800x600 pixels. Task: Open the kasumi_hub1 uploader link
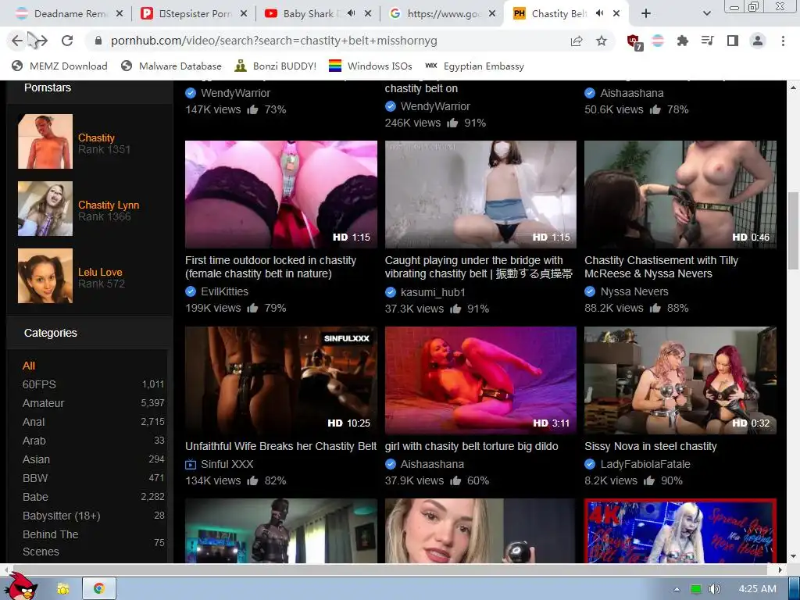pos(433,292)
